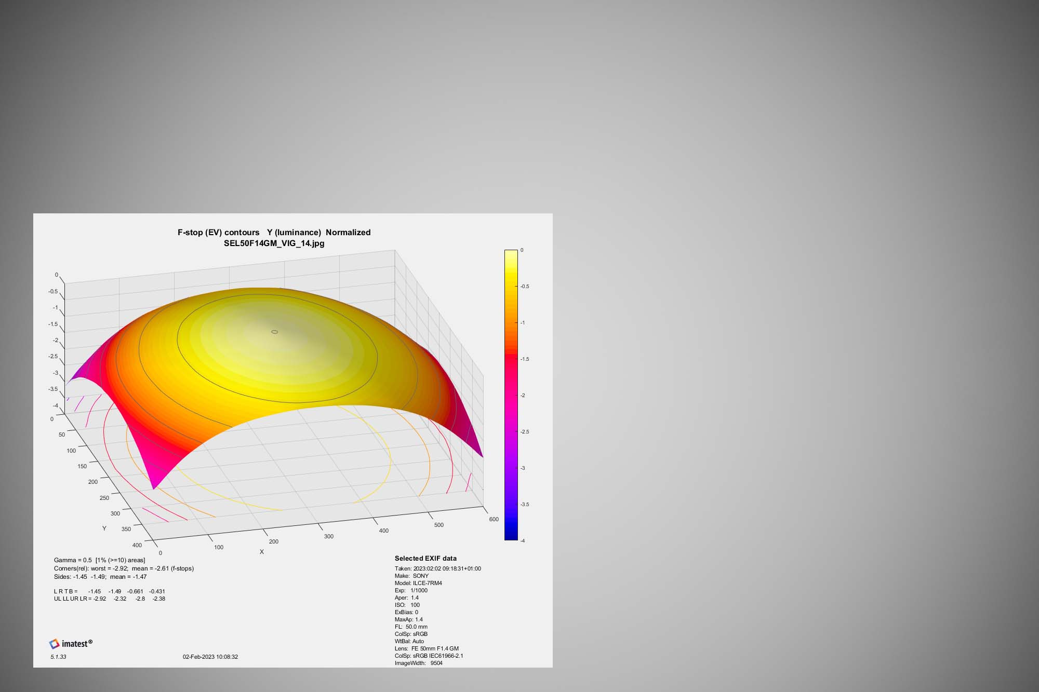This screenshot has width=1039, height=692.
Task: Click the yellow top of the colorbar
Action: [x=511, y=255]
